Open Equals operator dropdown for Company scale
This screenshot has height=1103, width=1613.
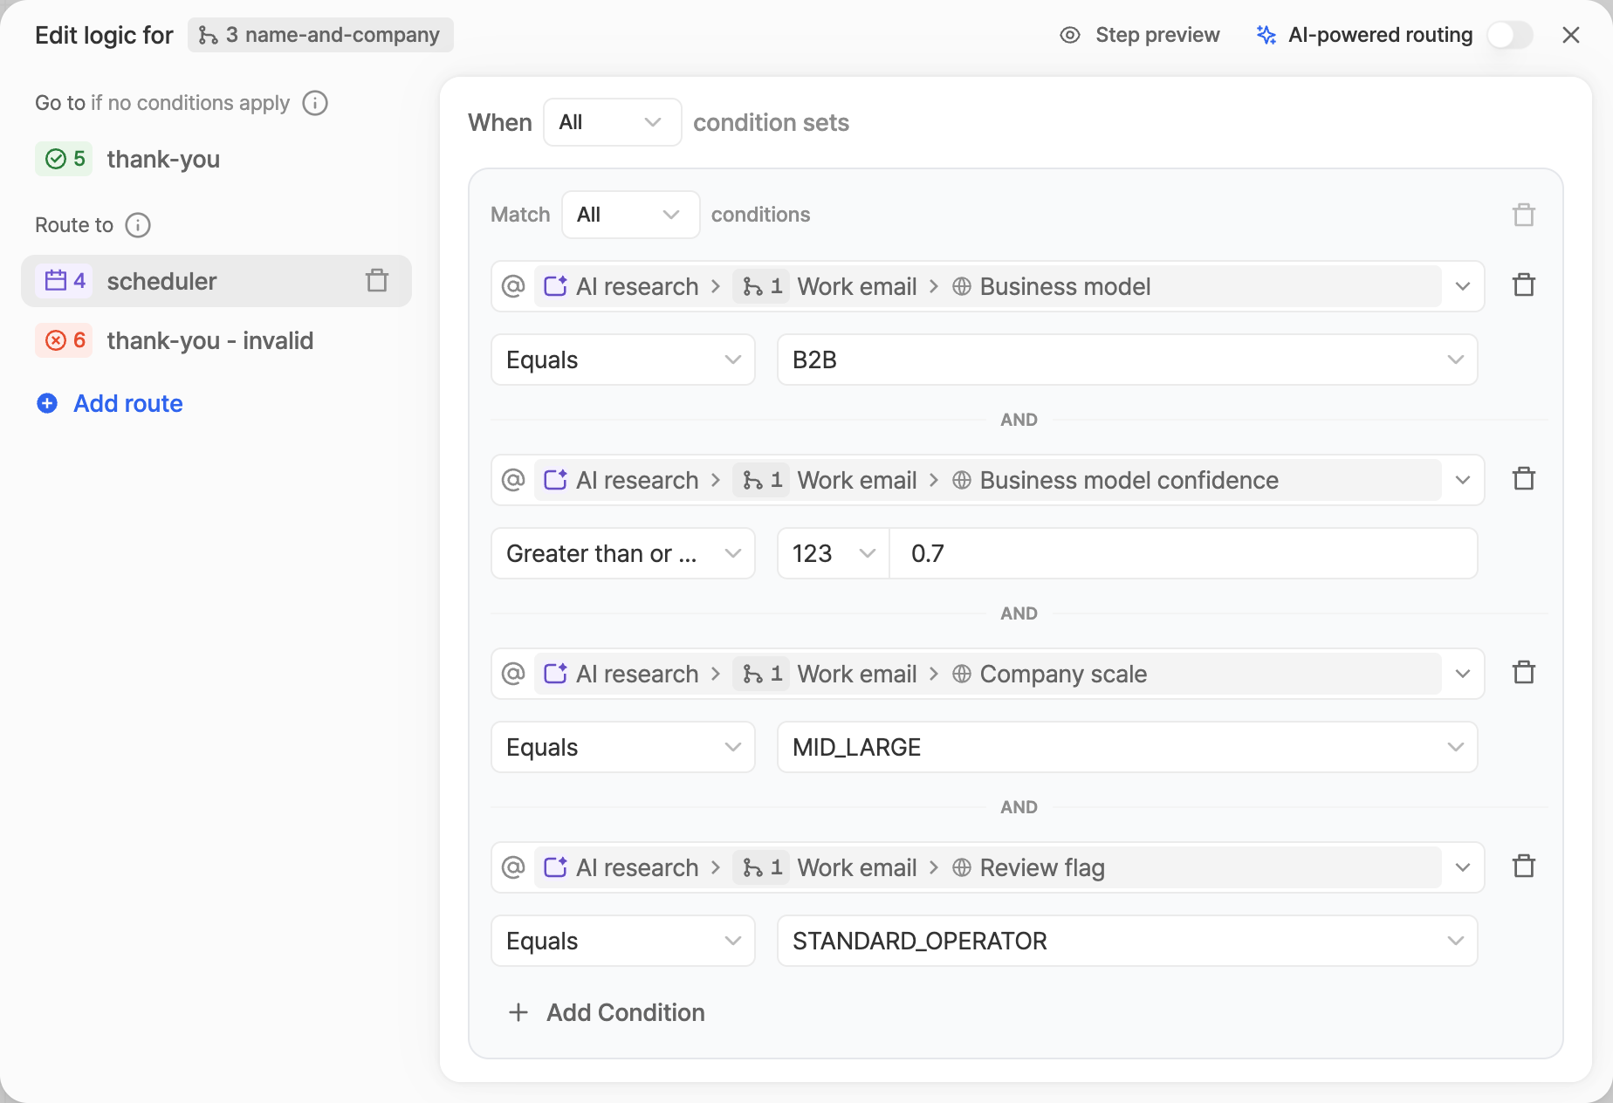[x=623, y=747]
